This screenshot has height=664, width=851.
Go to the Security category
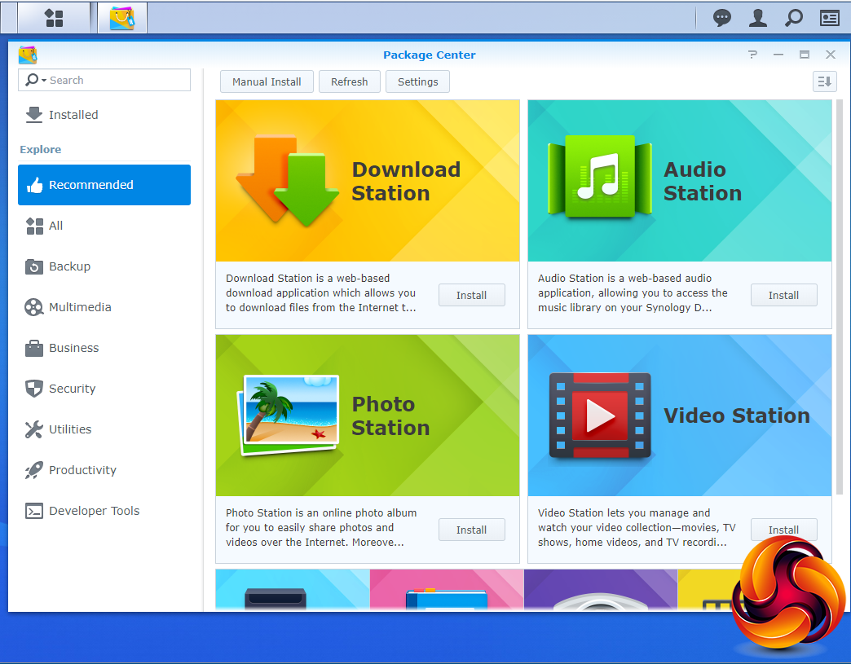pyautogui.click(x=72, y=389)
